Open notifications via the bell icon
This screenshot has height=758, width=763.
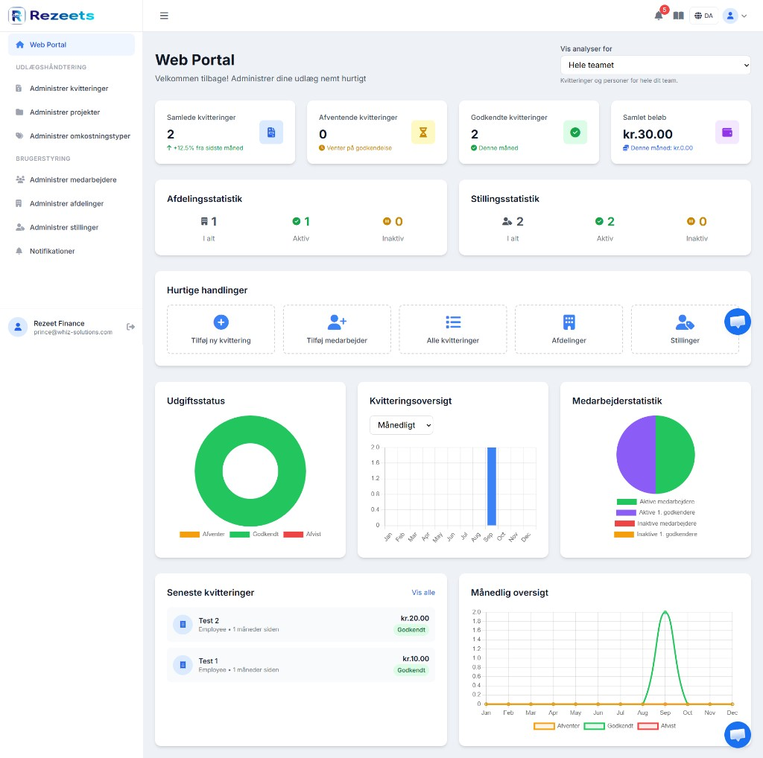659,16
